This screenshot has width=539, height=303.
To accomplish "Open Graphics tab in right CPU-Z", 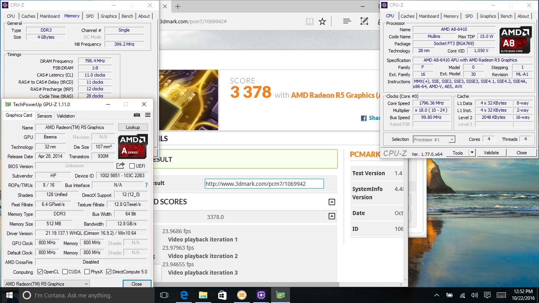I will click(x=488, y=16).
